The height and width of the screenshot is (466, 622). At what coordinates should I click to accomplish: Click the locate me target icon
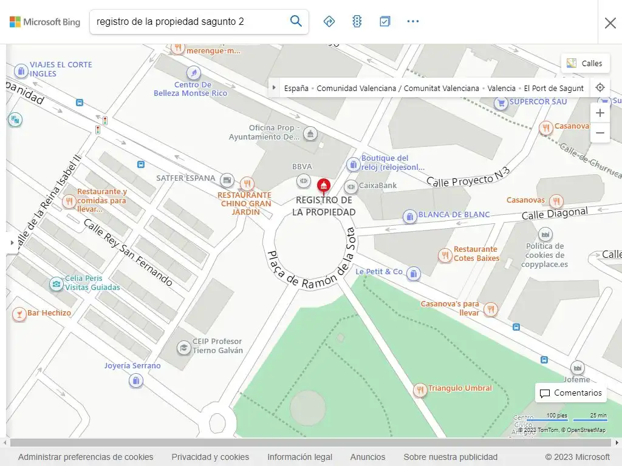click(x=600, y=87)
